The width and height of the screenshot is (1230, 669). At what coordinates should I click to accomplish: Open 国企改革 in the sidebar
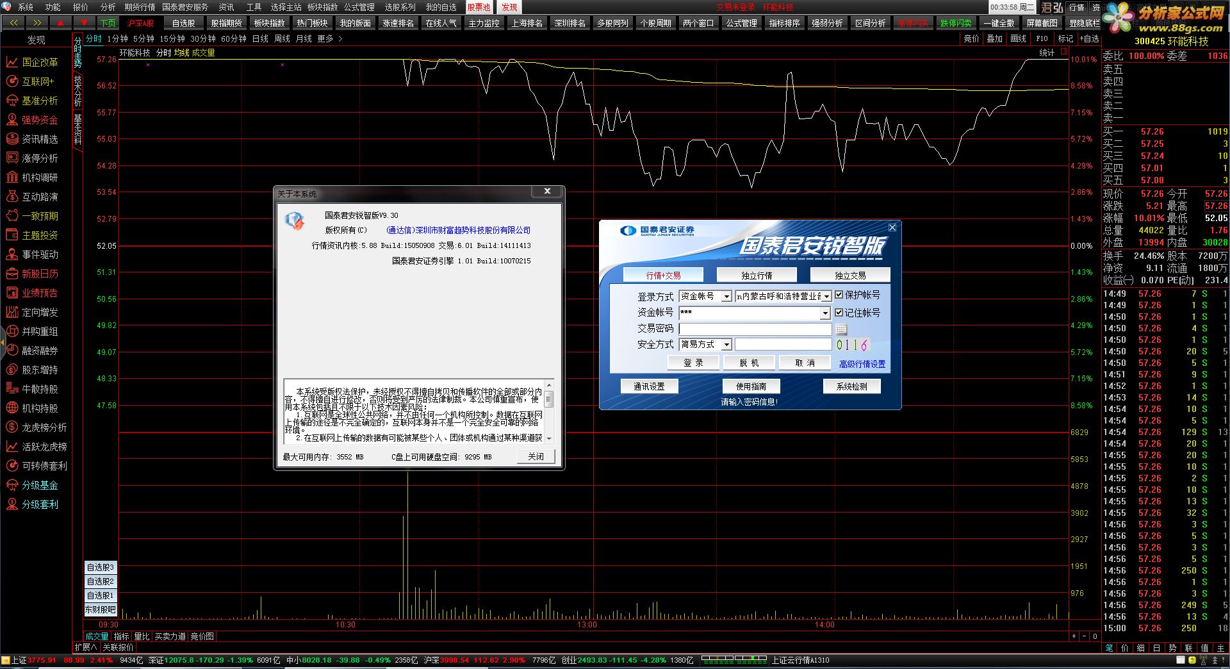point(32,62)
